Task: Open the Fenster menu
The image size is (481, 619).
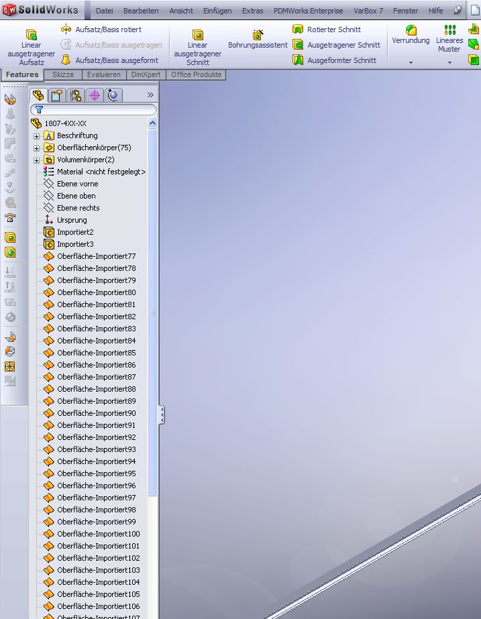Action: [x=405, y=11]
